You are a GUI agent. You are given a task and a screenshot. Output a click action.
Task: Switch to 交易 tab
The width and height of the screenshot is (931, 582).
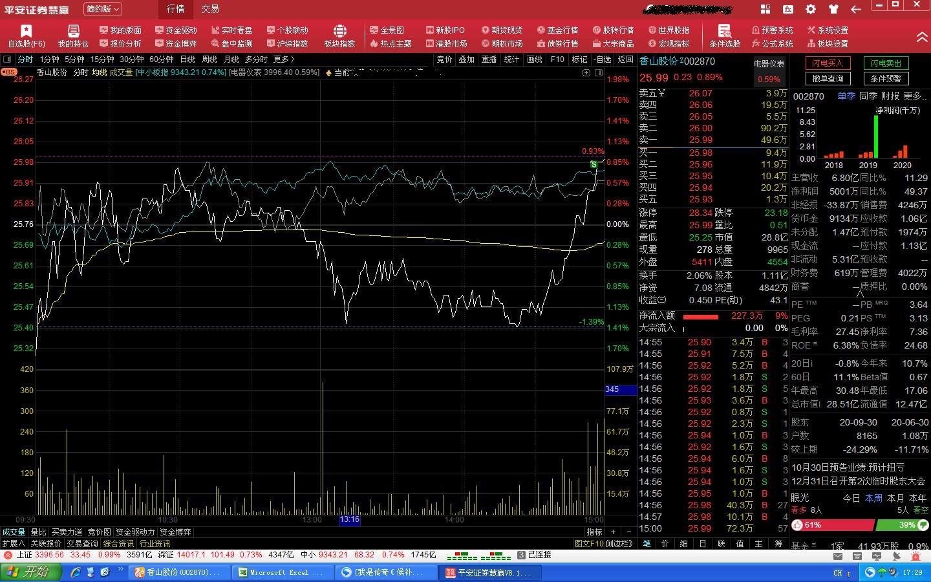[210, 9]
